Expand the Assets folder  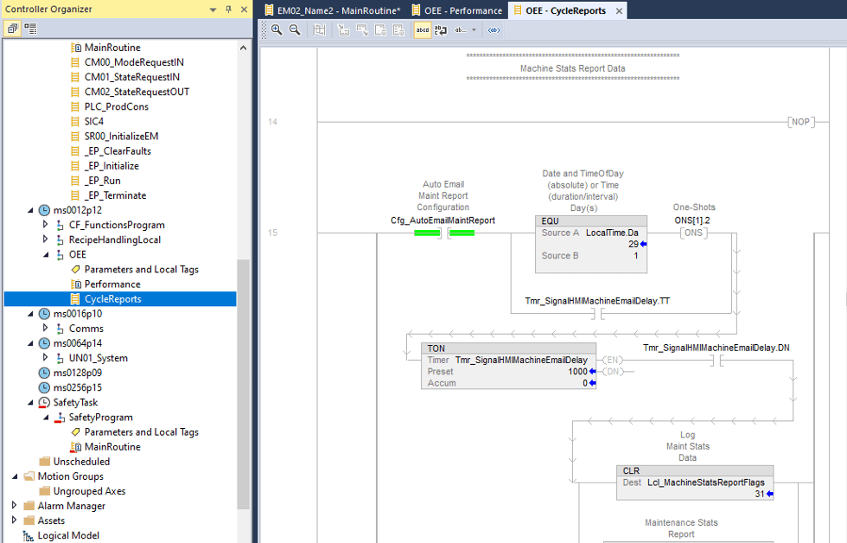tap(15, 521)
